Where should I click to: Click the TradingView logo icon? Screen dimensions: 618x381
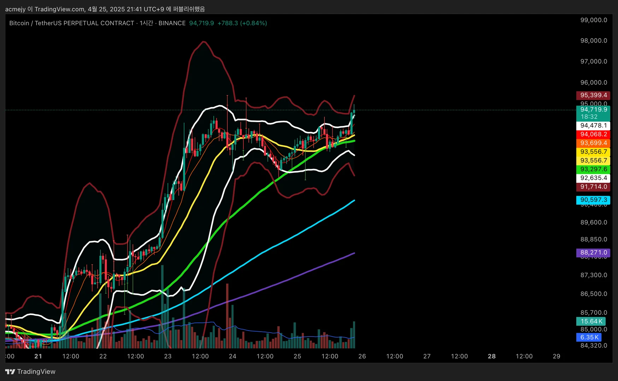[x=10, y=371]
